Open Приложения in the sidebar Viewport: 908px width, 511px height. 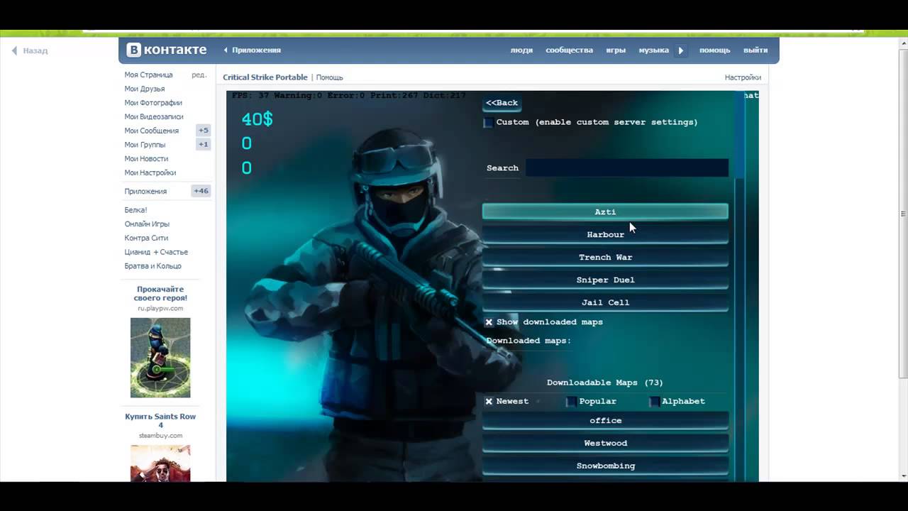[x=145, y=191]
